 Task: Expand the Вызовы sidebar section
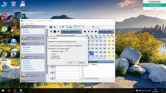[x=43, y=38]
